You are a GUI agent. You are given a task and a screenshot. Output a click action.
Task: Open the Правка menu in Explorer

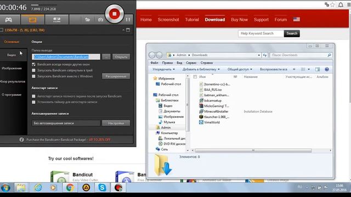click(167, 63)
